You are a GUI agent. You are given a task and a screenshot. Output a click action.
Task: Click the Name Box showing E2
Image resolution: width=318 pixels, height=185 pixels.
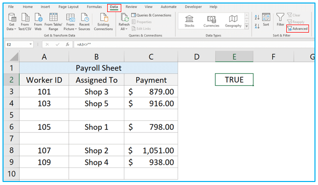click(17, 44)
